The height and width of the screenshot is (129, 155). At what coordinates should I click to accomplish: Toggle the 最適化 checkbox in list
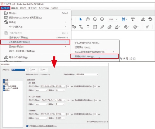4,90
